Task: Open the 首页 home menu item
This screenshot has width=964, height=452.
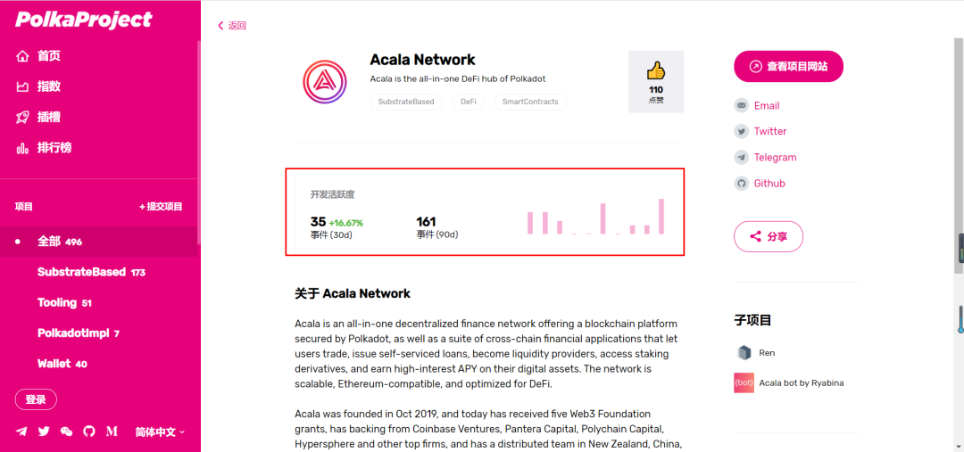Action: (x=48, y=56)
